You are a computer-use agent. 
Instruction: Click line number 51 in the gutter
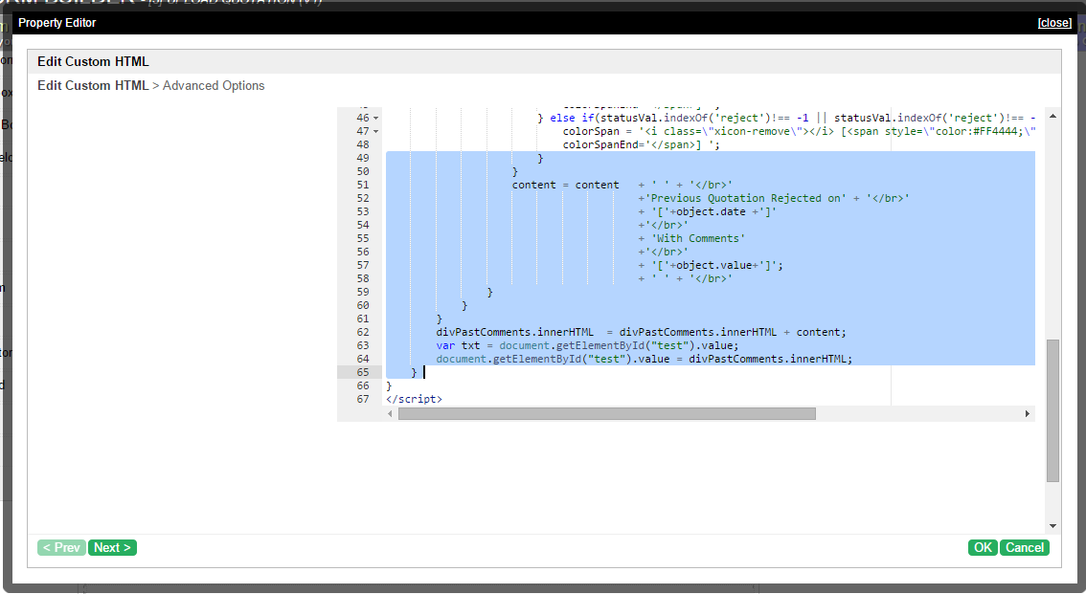362,185
